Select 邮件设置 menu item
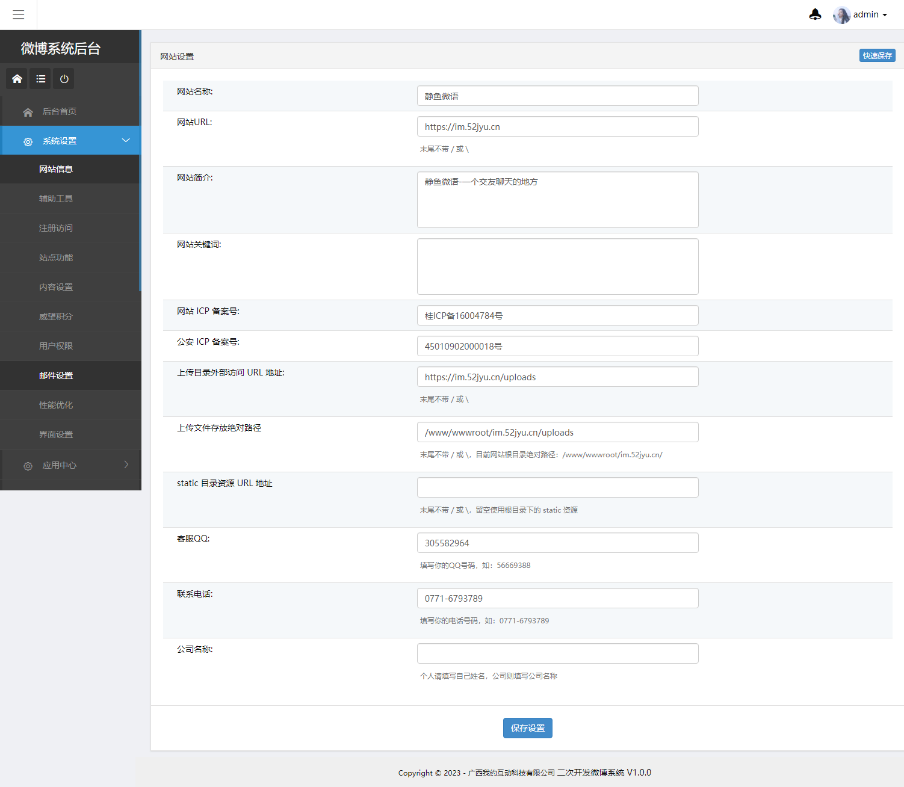 click(x=56, y=375)
